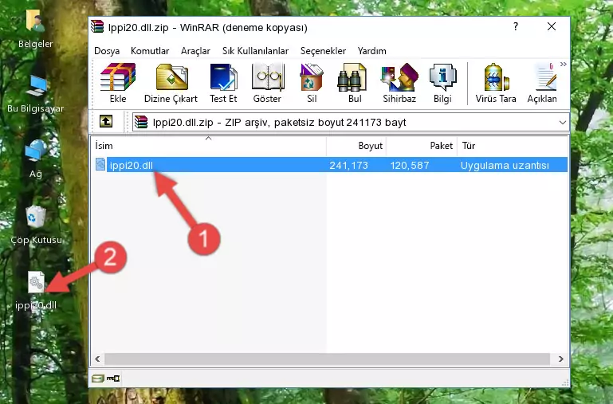Open the Araçlar menu
The height and width of the screenshot is (404, 613).
point(195,51)
